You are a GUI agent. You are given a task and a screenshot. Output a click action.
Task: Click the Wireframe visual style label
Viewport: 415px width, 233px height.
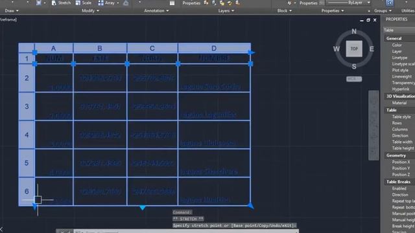pos(8,19)
